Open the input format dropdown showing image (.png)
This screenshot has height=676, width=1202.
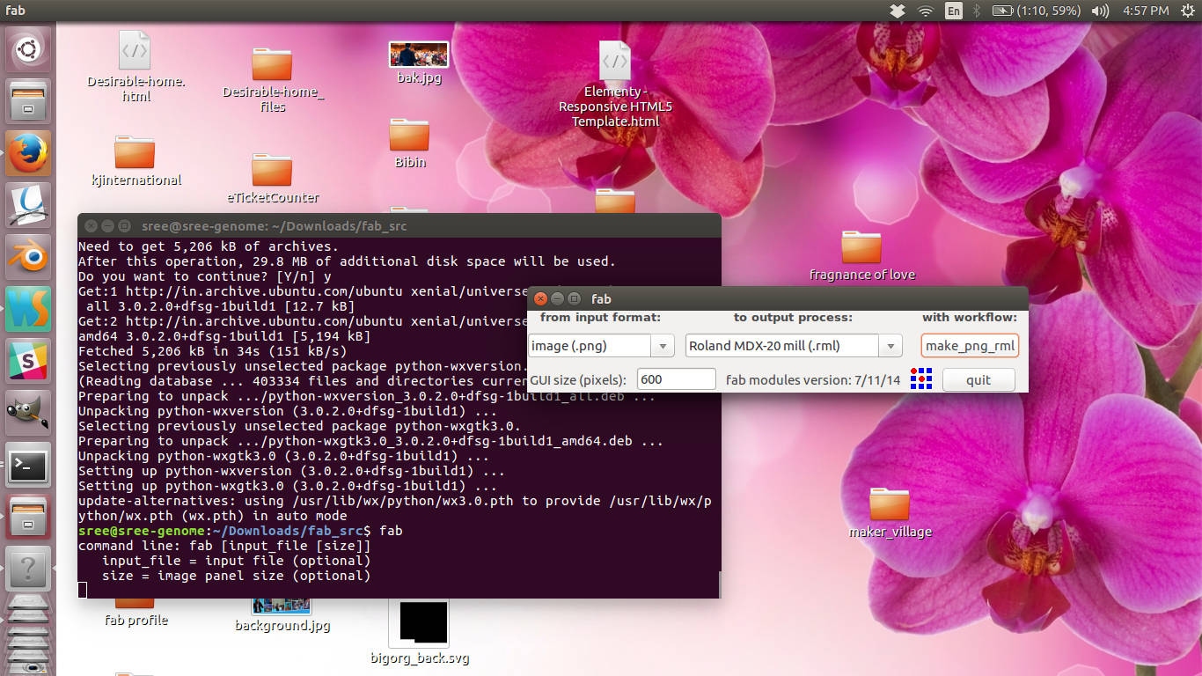[x=601, y=346]
